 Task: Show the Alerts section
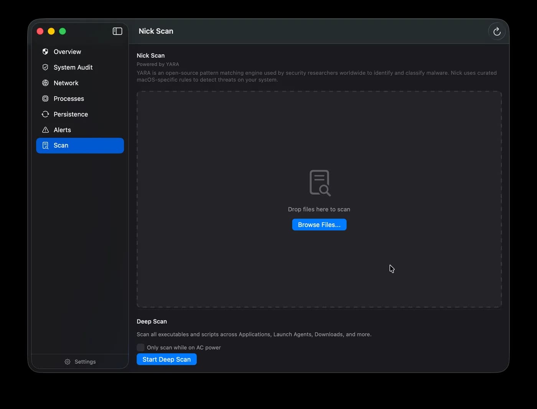pos(80,130)
